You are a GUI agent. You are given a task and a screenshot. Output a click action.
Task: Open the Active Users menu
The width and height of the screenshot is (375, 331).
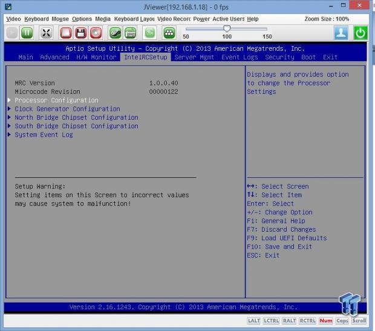pyautogui.click(x=229, y=19)
